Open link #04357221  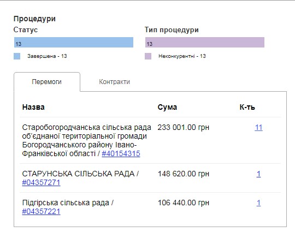point(41,211)
